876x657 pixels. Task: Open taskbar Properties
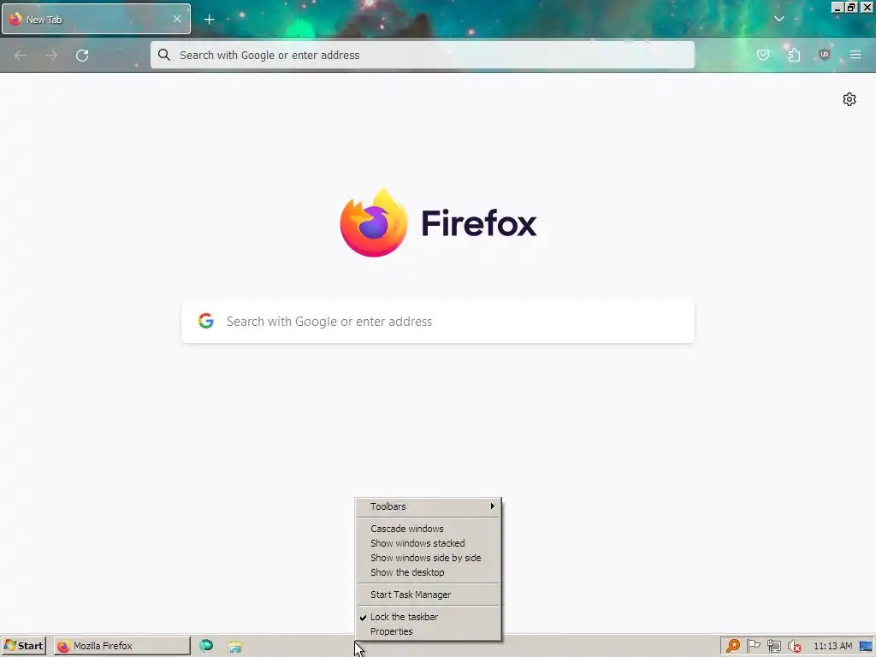[x=429, y=631]
